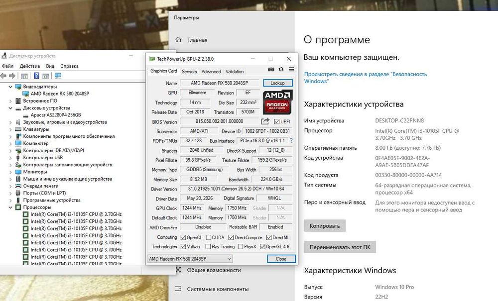Click the GPU-Z refresh icon
498x301 pixels.
[281, 69]
